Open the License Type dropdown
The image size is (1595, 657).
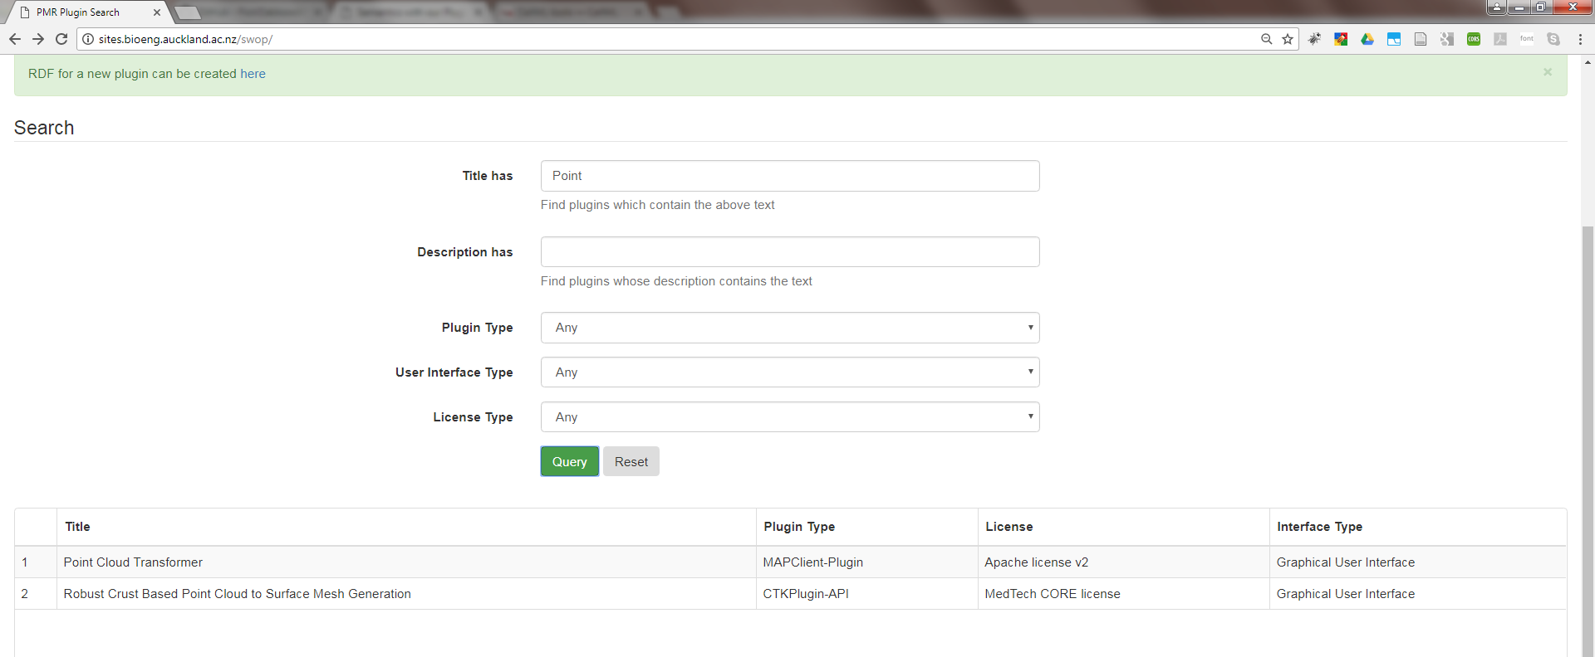pyautogui.click(x=790, y=417)
